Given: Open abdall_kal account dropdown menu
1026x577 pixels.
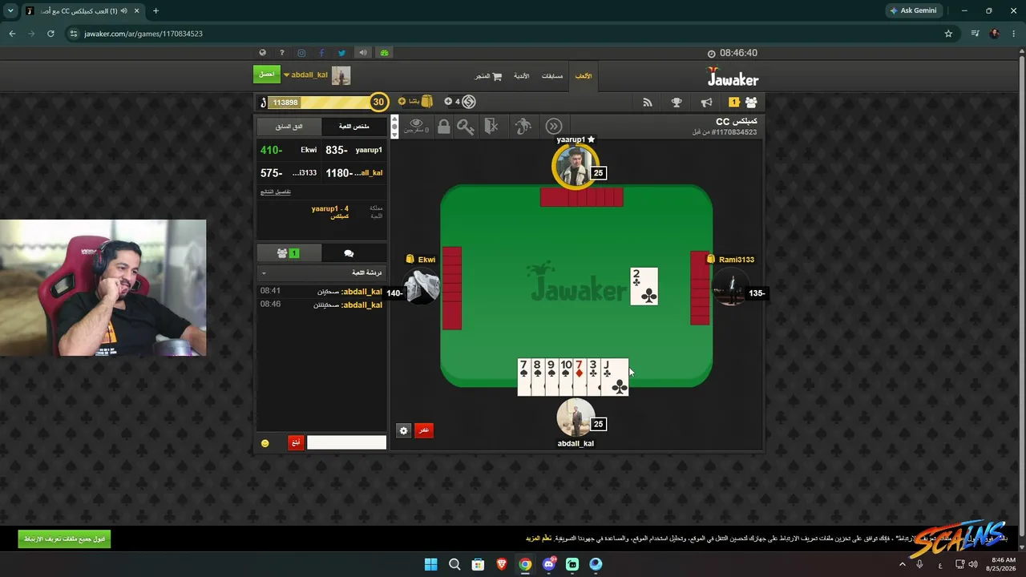Looking at the screenshot, I should tap(305, 75).
